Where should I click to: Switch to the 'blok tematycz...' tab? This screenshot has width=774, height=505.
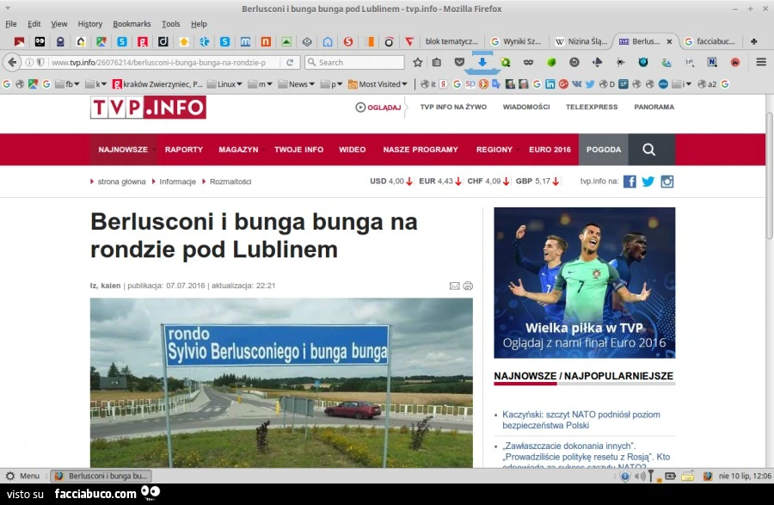451,41
